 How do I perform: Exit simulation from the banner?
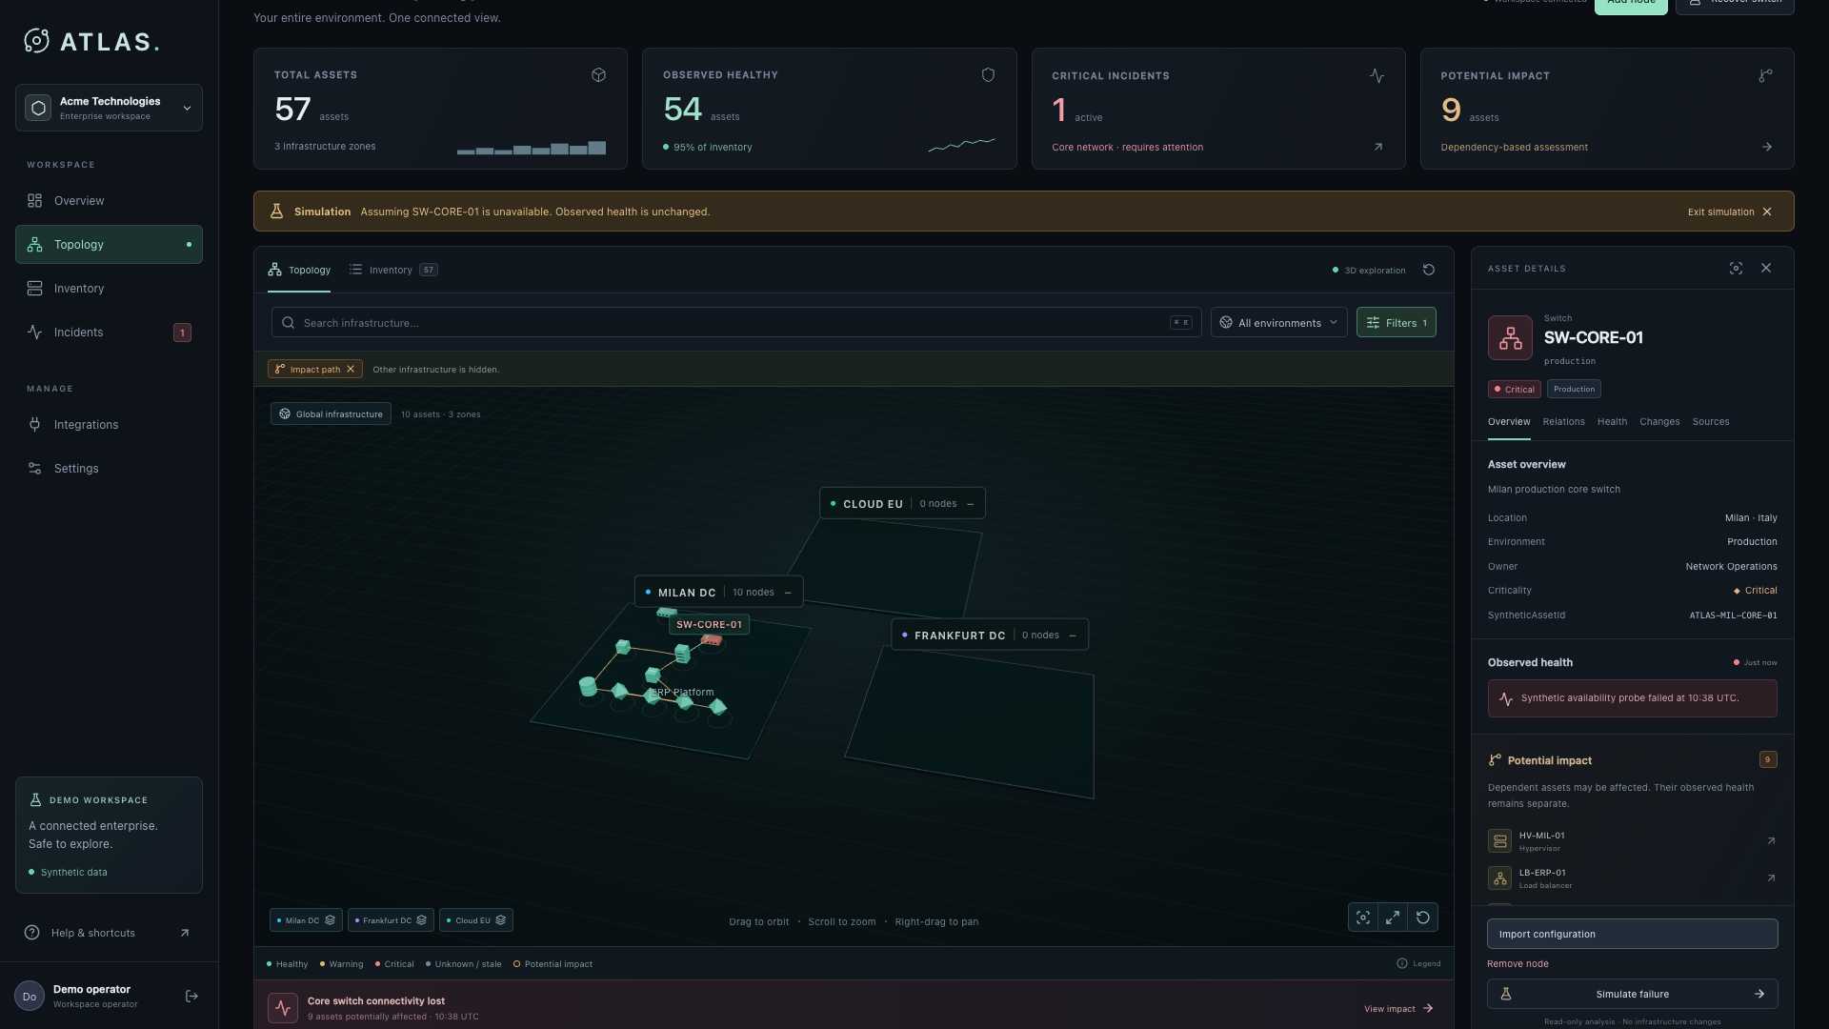pyautogui.click(x=1730, y=212)
